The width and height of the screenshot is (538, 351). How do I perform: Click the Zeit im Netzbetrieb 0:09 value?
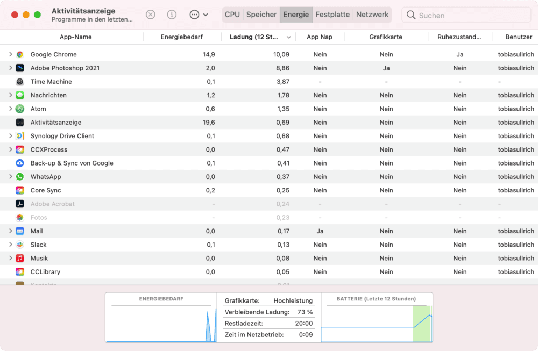point(306,334)
